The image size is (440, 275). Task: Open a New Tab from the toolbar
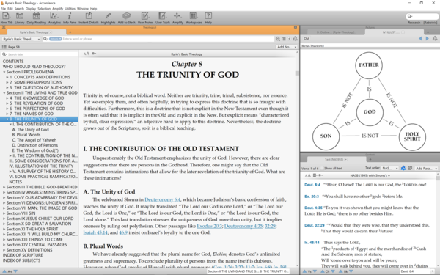[6, 18]
